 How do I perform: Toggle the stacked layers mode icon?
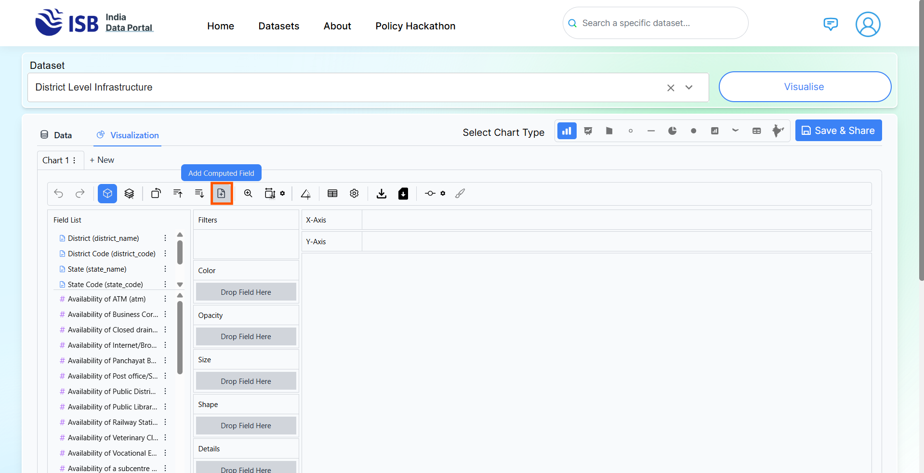pos(129,194)
